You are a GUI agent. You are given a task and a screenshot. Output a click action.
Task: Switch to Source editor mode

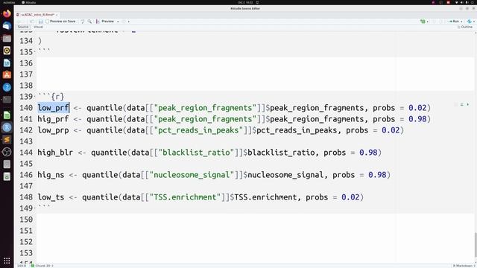tap(23, 27)
